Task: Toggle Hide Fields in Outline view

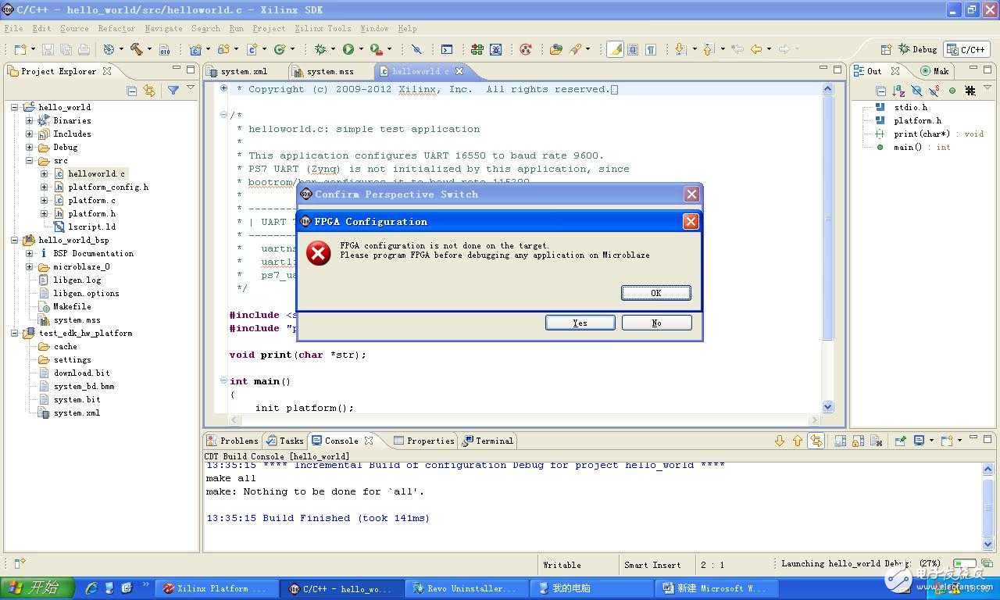Action: (916, 91)
